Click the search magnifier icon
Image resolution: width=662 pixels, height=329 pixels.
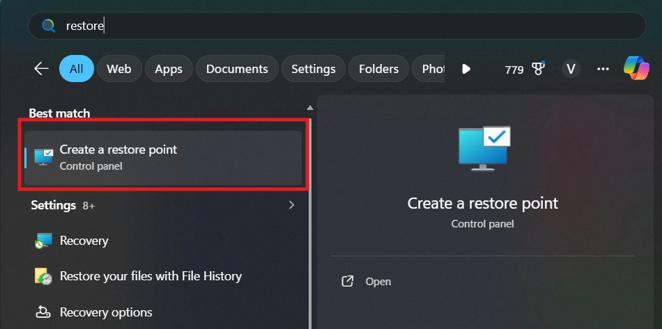(49, 26)
